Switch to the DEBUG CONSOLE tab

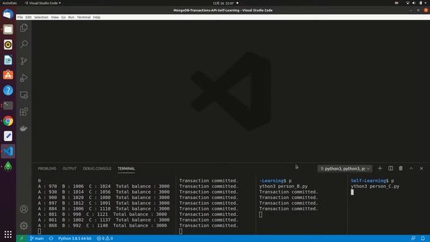[97, 169]
